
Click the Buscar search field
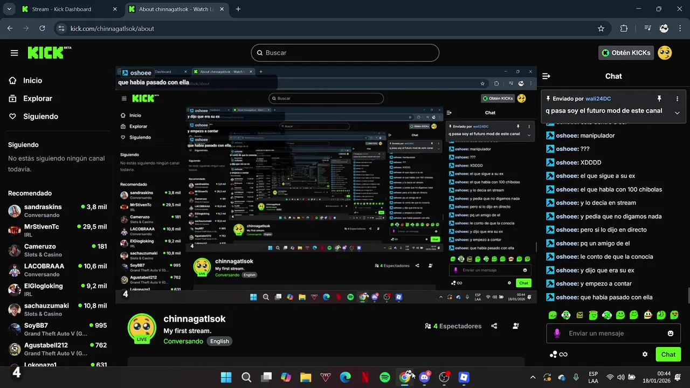tap(345, 53)
